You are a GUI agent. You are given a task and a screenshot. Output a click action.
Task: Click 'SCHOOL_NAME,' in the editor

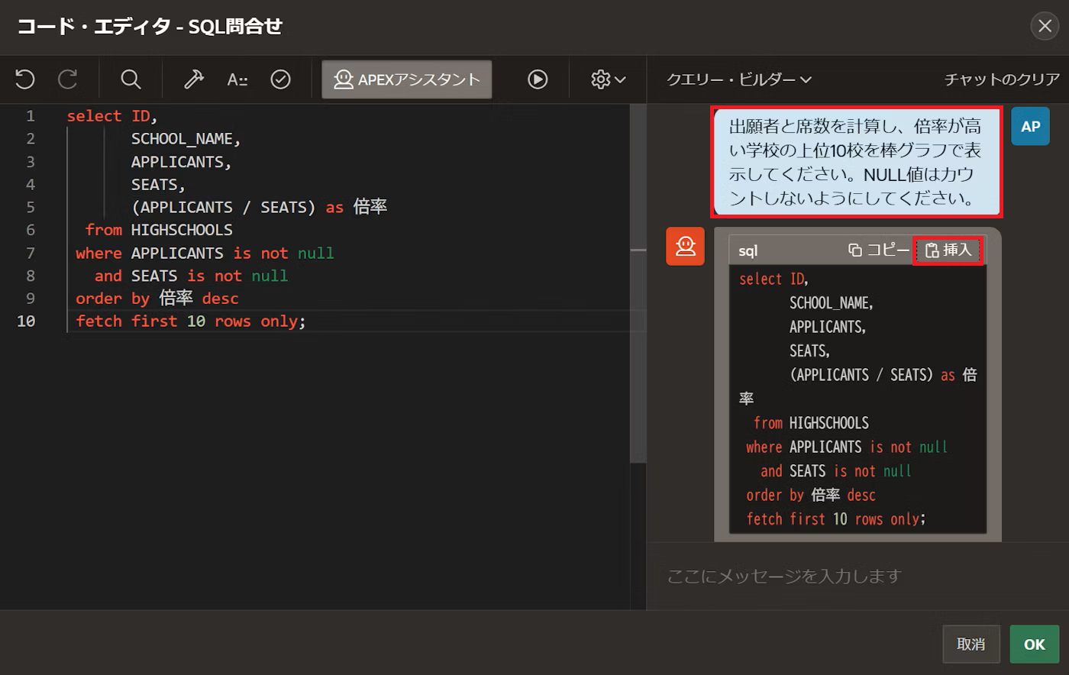click(186, 139)
